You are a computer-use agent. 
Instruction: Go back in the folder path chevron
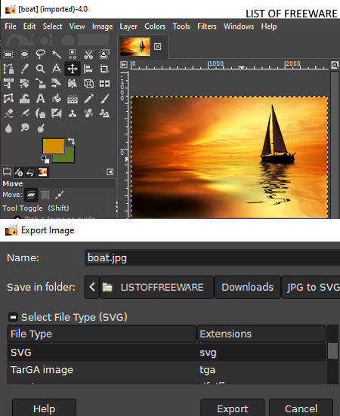pos(92,287)
